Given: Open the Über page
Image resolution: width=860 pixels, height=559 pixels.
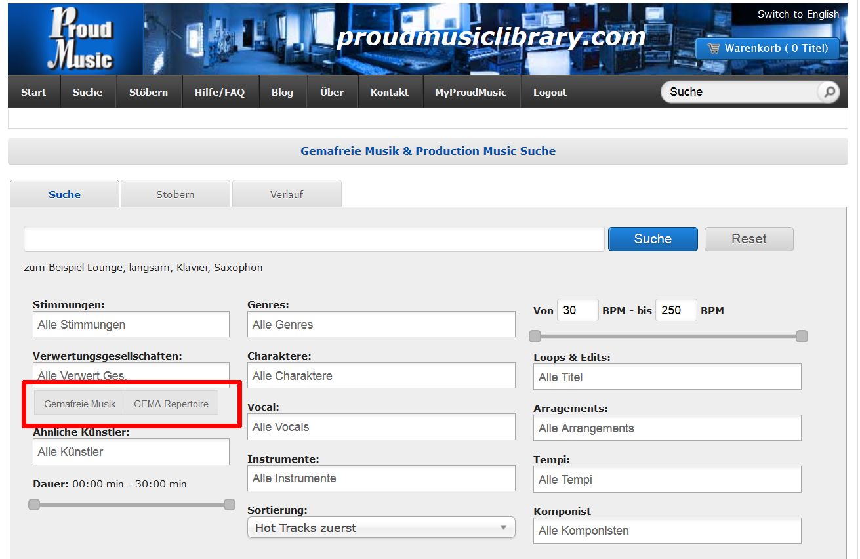Looking at the screenshot, I should pos(332,93).
